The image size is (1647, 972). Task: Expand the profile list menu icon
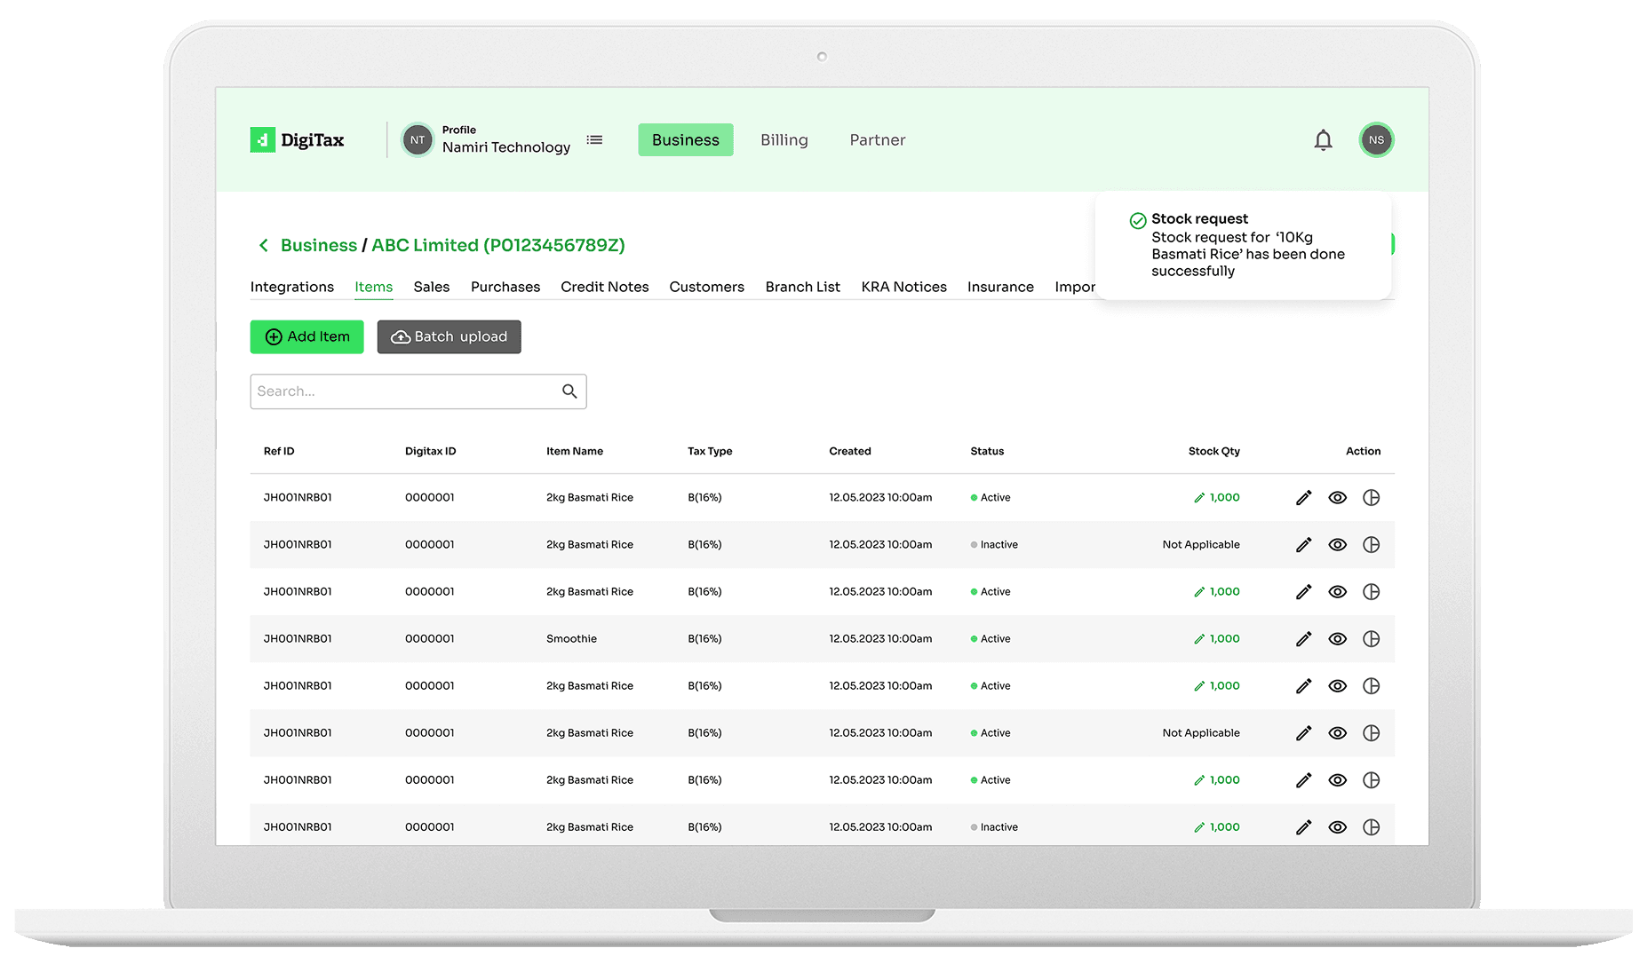pyautogui.click(x=594, y=140)
